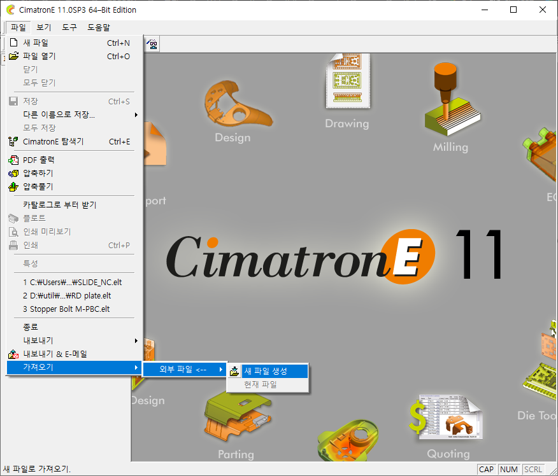
Task: Select 카탈로그로 부터 받기
Action: click(x=75, y=205)
